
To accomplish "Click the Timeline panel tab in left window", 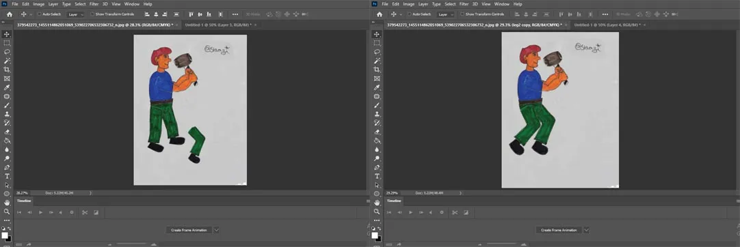I will [x=25, y=201].
